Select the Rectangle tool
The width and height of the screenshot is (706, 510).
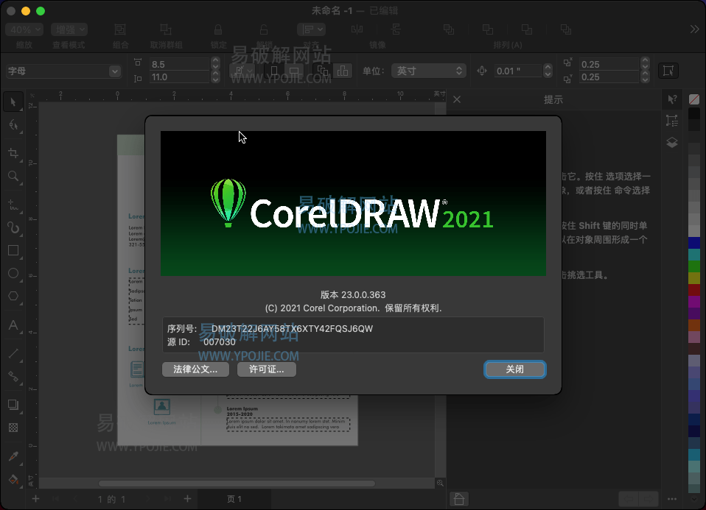coord(13,250)
